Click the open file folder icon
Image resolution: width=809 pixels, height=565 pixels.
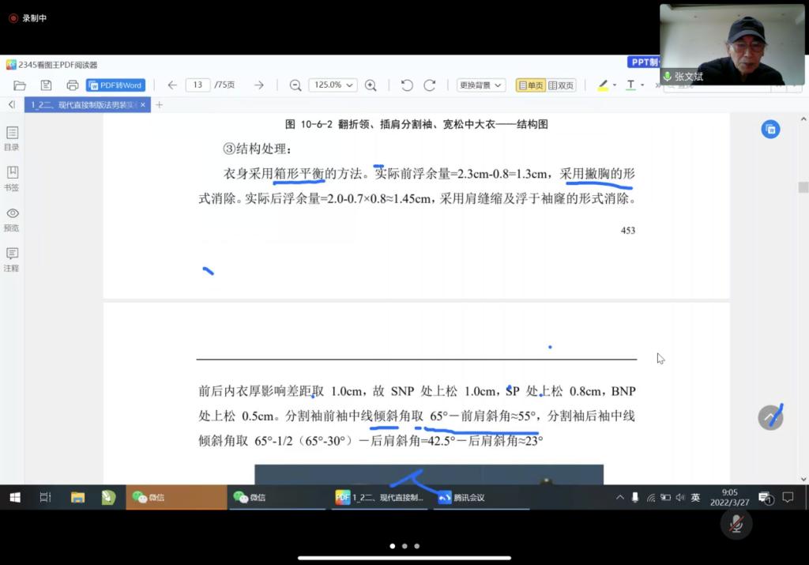click(x=20, y=85)
